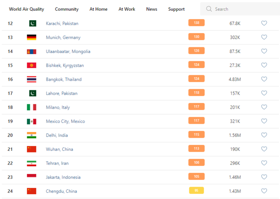Screen dimensions: 280x199
Task: Open the World Air Quality menu
Action: coord(26,9)
